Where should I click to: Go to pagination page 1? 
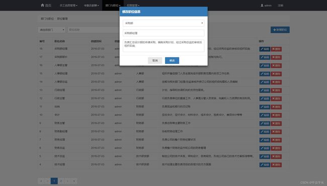pyautogui.click(x=54, y=181)
